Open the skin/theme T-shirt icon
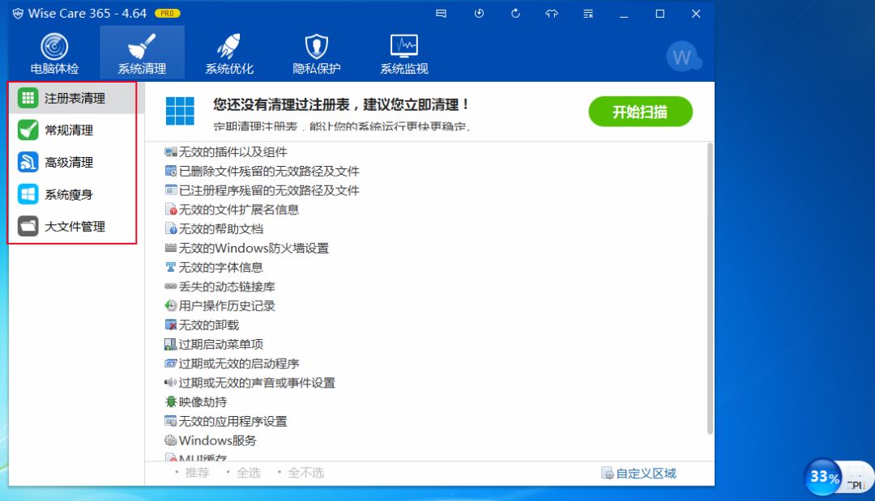 pos(551,14)
